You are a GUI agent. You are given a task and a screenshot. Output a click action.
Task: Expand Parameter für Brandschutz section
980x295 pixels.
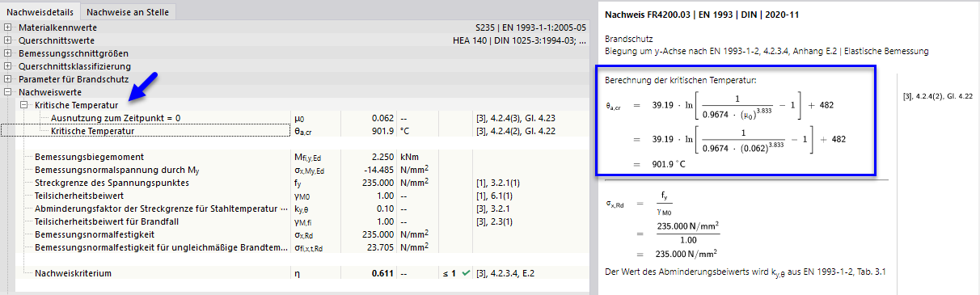coord(8,79)
